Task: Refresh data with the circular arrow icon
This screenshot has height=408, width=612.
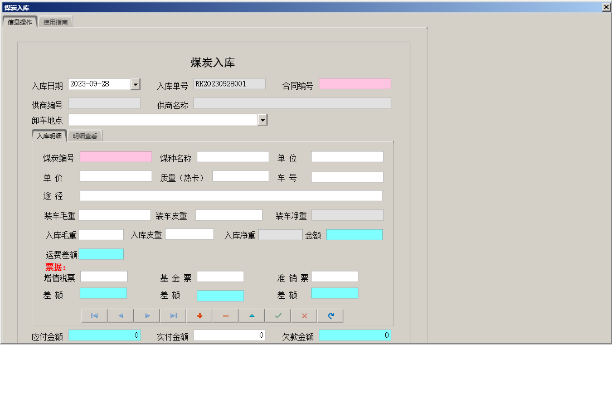Action: point(330,315)
